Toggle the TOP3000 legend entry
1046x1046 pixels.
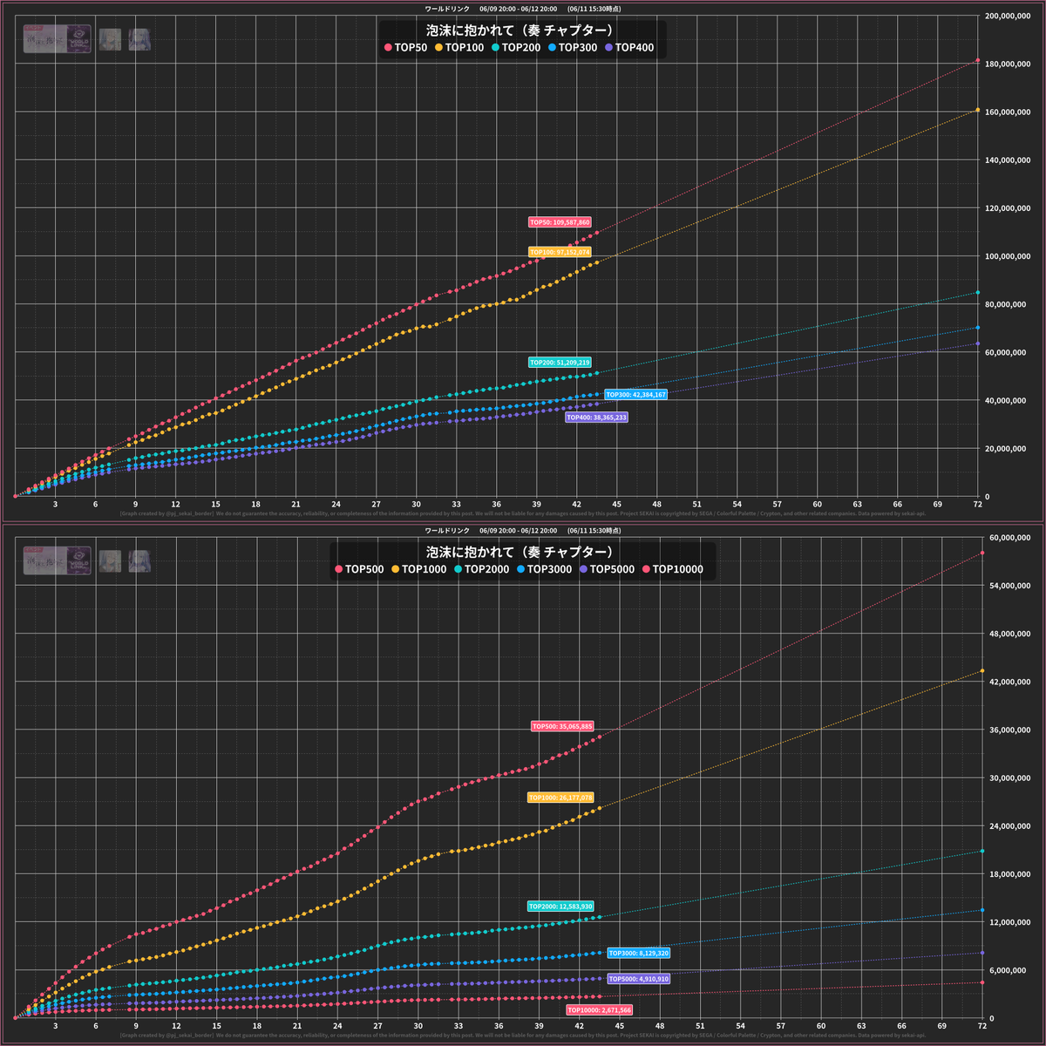point(545,570)
